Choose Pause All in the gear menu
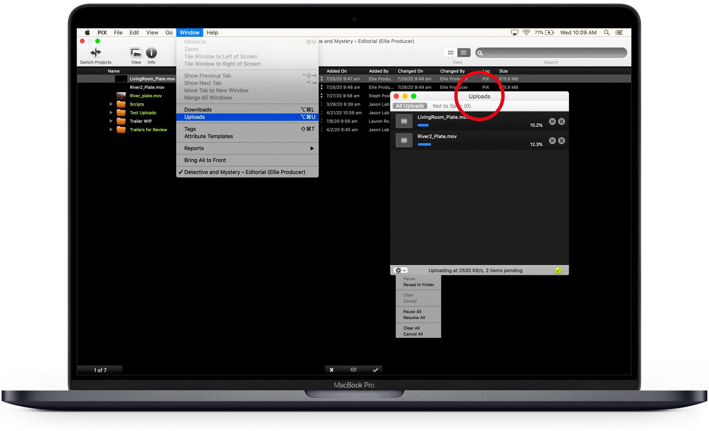Screen dimensions: 709x431 412,312
